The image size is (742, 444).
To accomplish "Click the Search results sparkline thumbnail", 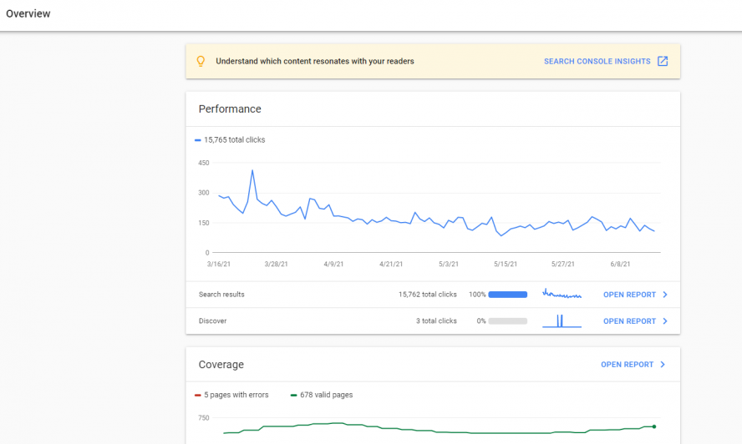I will (x=562, y=294).
